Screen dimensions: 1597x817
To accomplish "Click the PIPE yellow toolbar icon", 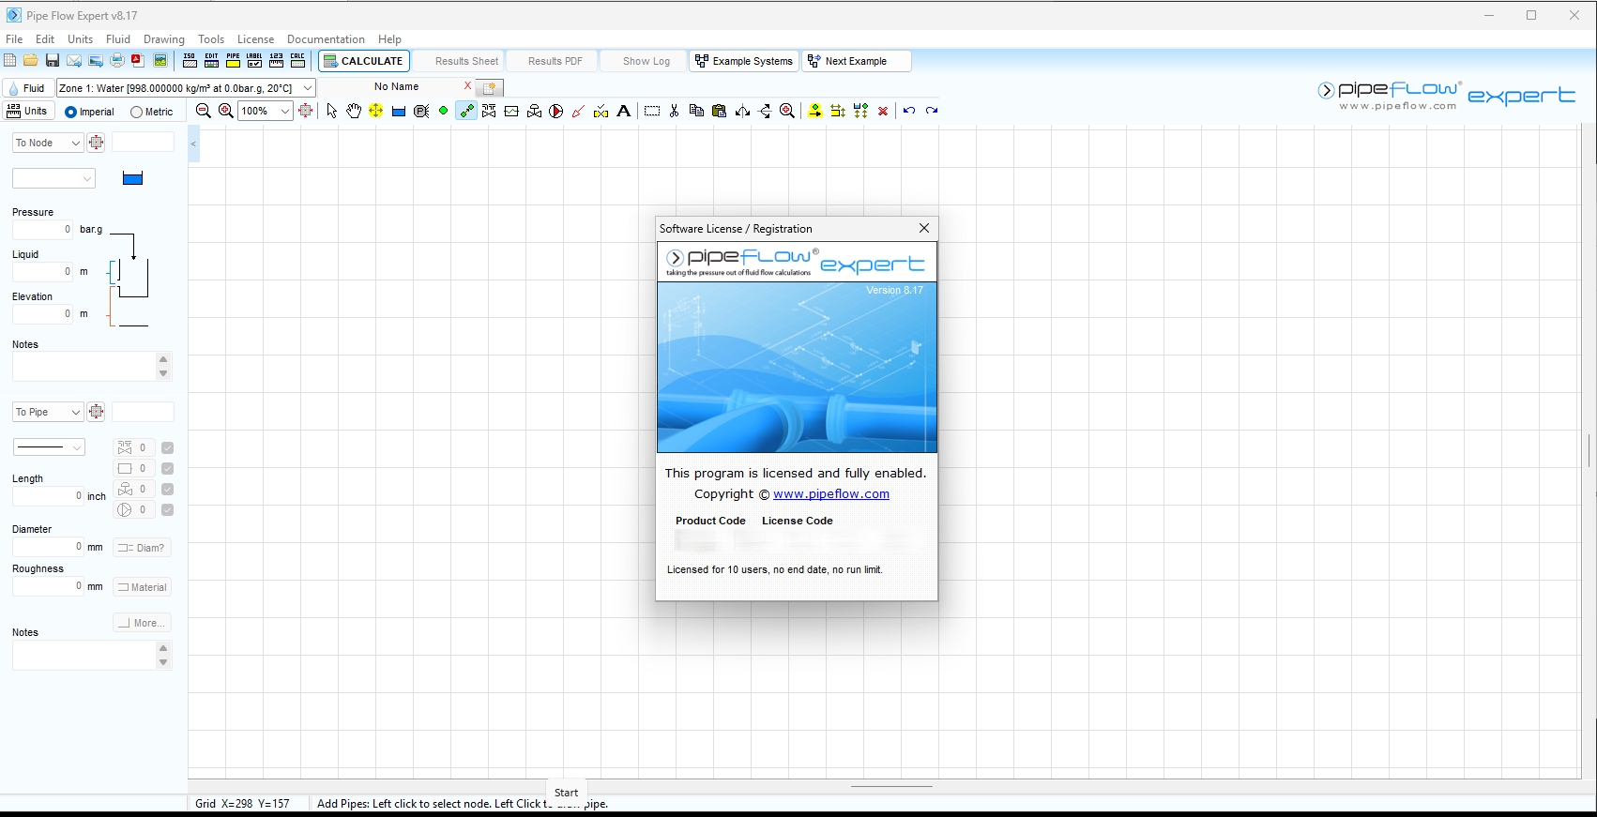I will coord(233,61).
